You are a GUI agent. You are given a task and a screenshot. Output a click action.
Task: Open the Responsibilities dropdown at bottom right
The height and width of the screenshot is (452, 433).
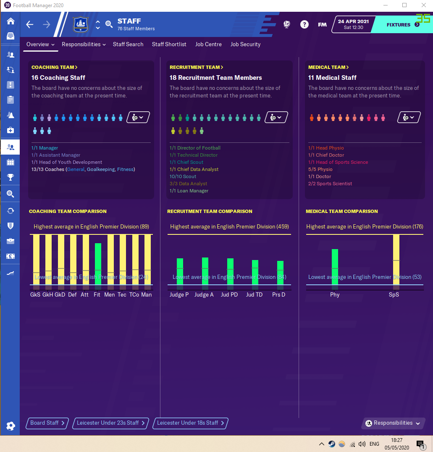point(393,423)
